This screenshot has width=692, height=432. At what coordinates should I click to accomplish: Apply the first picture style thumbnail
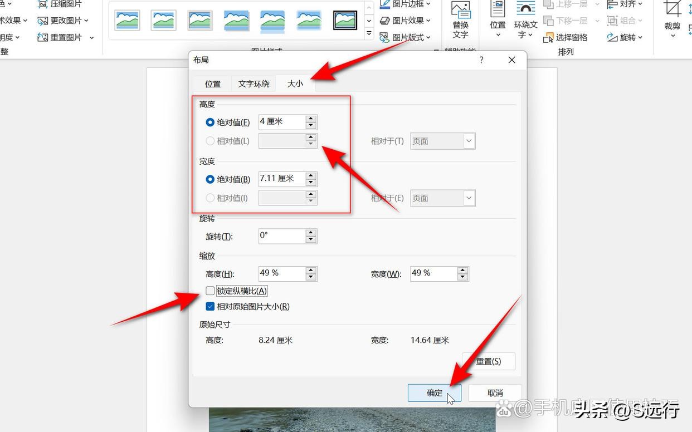(127, 20)
